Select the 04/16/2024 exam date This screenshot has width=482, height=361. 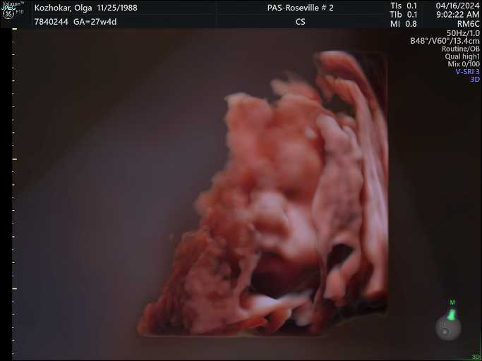pyautogui.click(x=458, y=6)
